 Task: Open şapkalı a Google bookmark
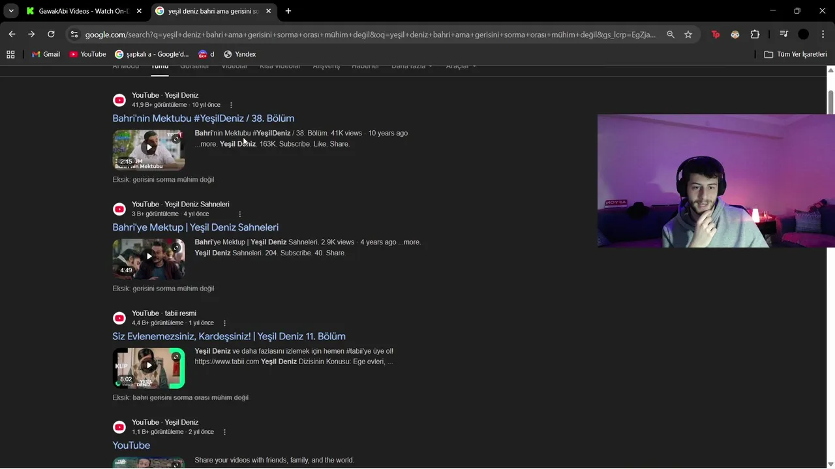click(152, 54)
